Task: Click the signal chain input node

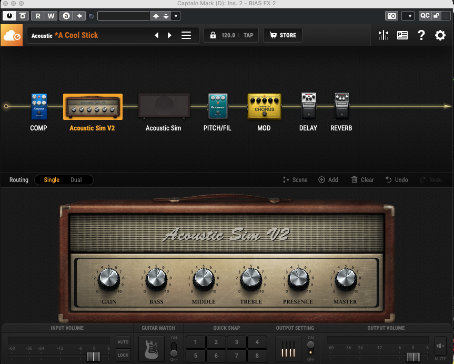Action: click(6, 106)
